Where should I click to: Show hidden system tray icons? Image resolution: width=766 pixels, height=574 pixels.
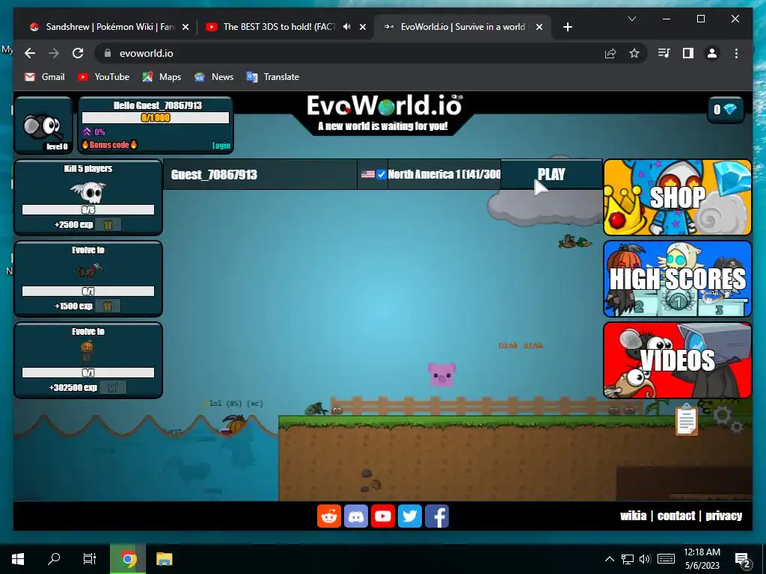[x=609, y=559]
